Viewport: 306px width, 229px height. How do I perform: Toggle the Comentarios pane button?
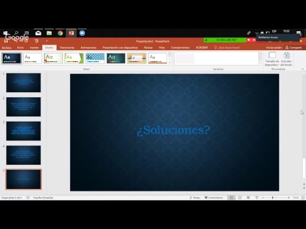coord(214,198)
